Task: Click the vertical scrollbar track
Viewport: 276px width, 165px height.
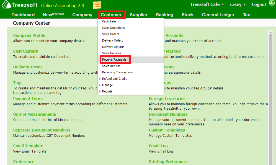Action: [270, 99]
